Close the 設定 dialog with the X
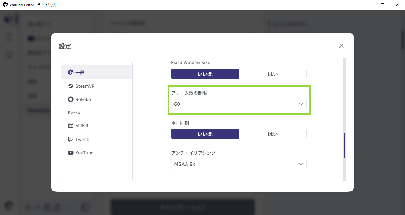This screenshot has height=215, width=405. [341, 46]
